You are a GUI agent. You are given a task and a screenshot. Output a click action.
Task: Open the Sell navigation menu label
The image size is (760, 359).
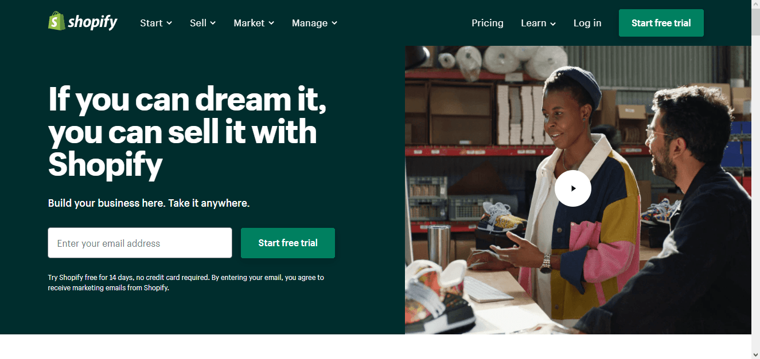tap(198, 23)
